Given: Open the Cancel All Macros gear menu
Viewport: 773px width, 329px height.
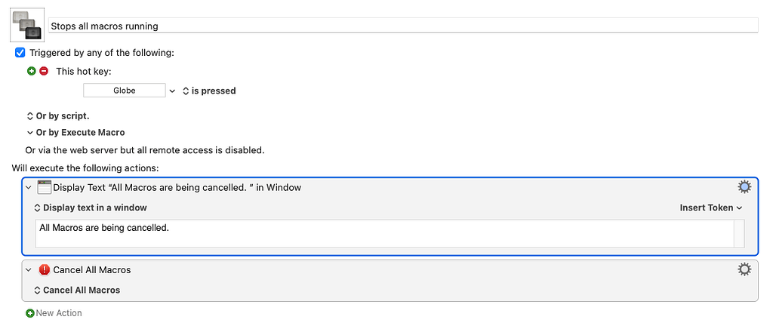Looking at the screenshot, I should point(744,269).
